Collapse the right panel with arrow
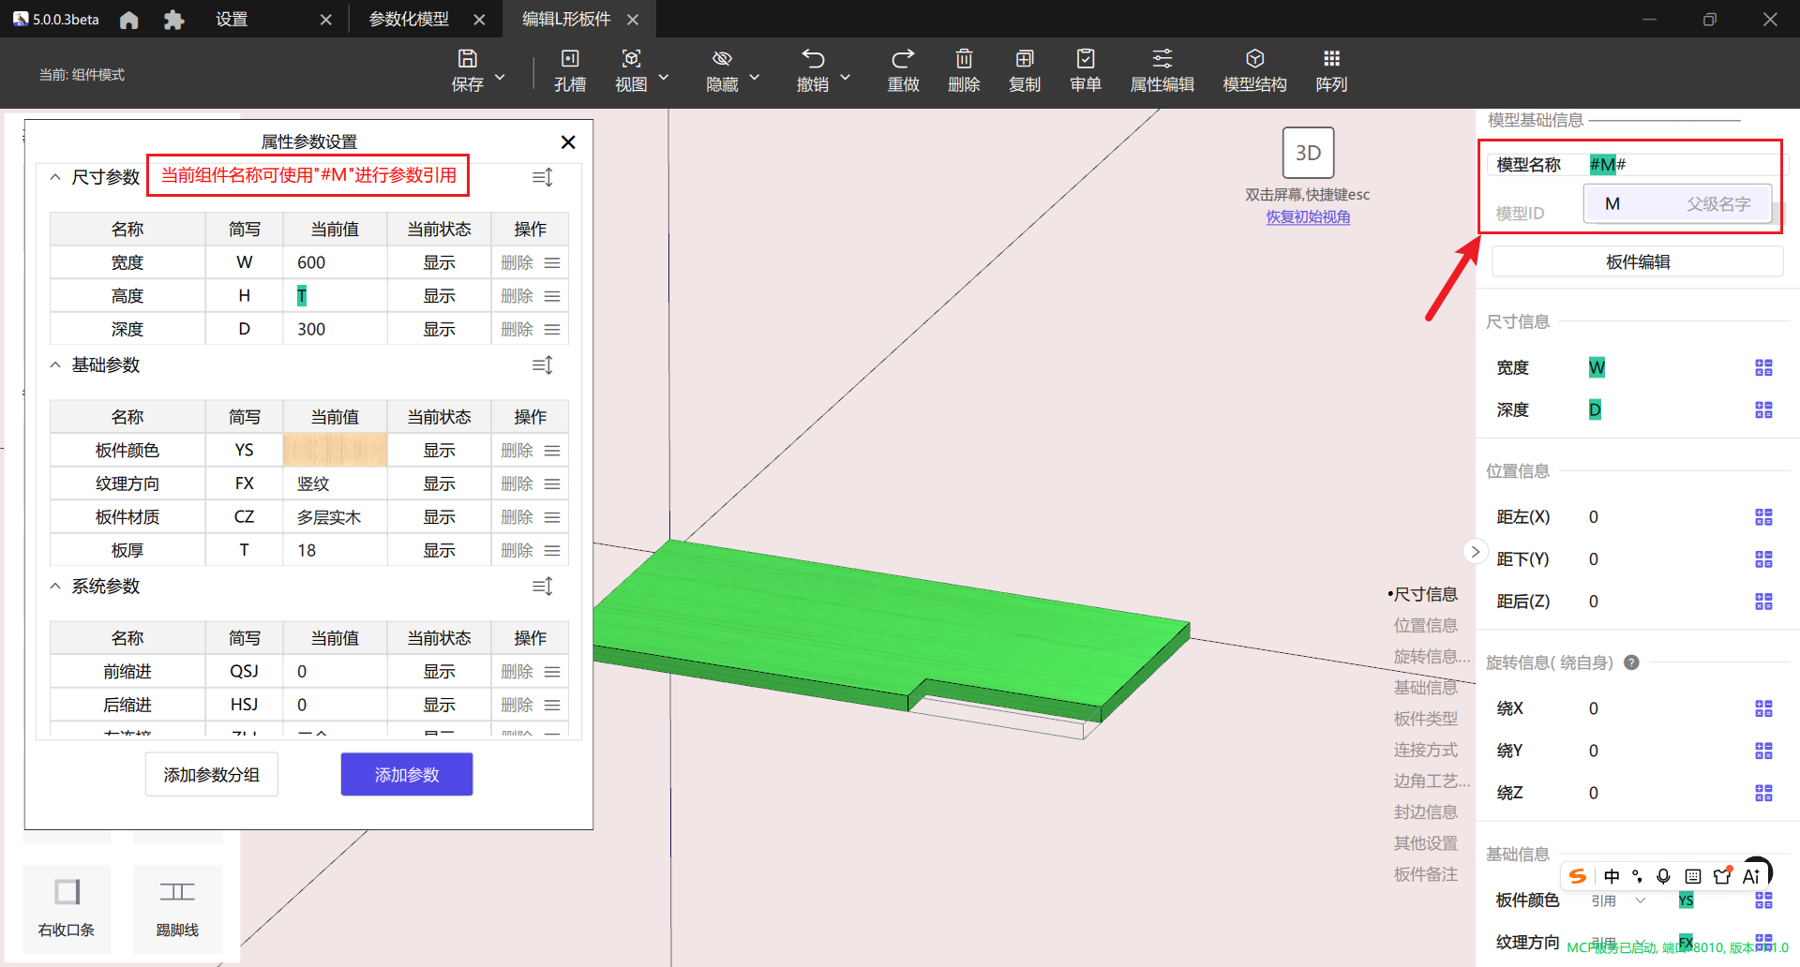The width and height of the screenshot is (1800, 967). pyautogui.click(x=1475, y=551)
